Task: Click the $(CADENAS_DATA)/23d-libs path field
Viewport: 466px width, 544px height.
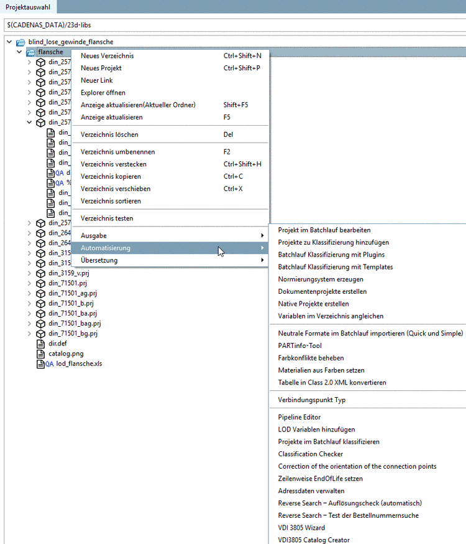Action: (x=235, y=25)
